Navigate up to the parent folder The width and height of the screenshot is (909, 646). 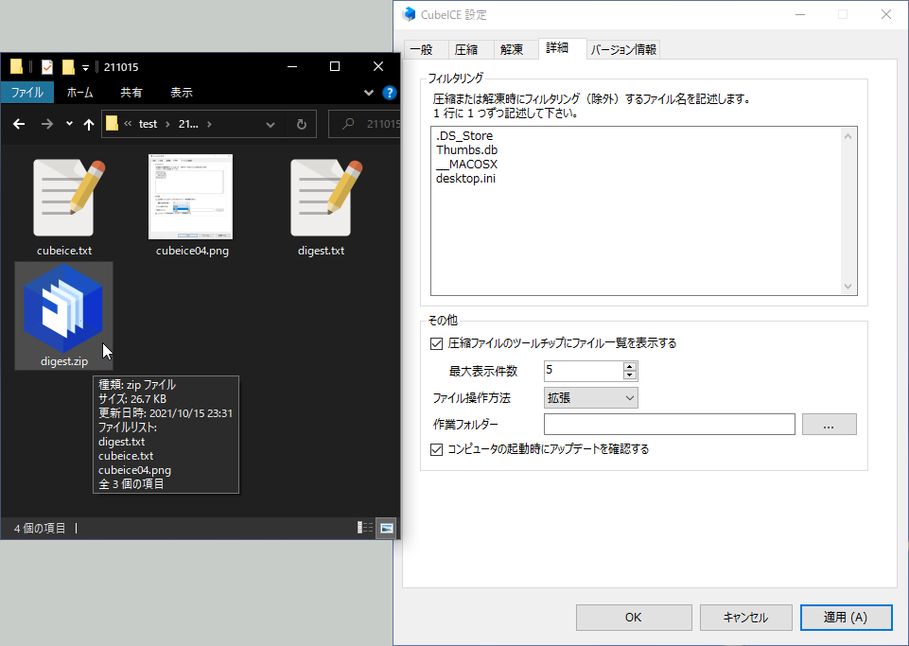pos(89,124)
